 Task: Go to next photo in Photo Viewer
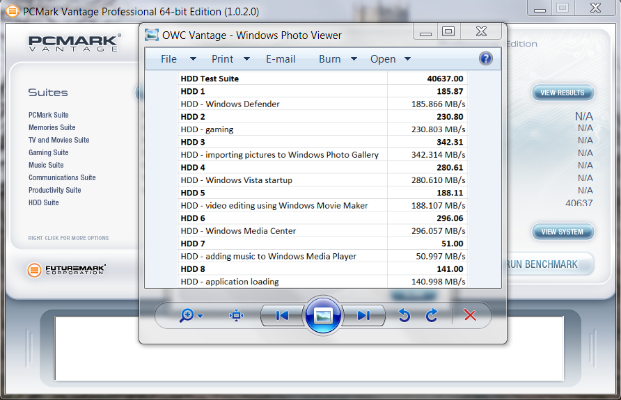tap(363, 315)
